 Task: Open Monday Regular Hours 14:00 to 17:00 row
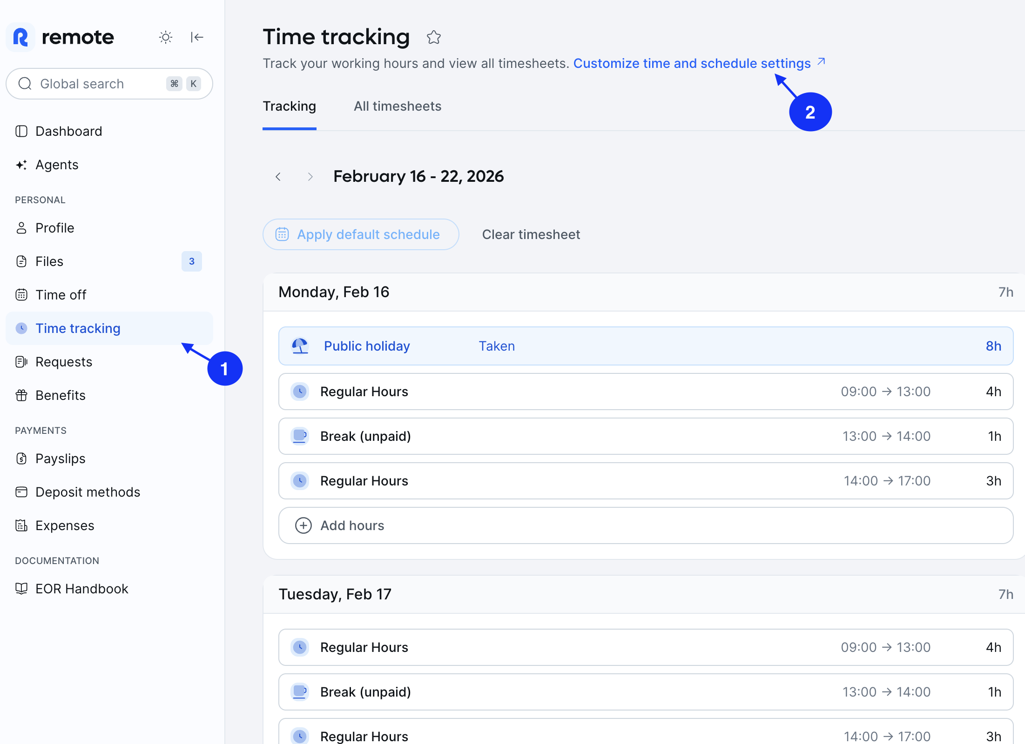[646, 481]
